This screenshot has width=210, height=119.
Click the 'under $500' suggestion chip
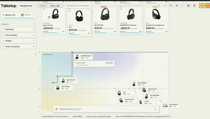point(77,116)
